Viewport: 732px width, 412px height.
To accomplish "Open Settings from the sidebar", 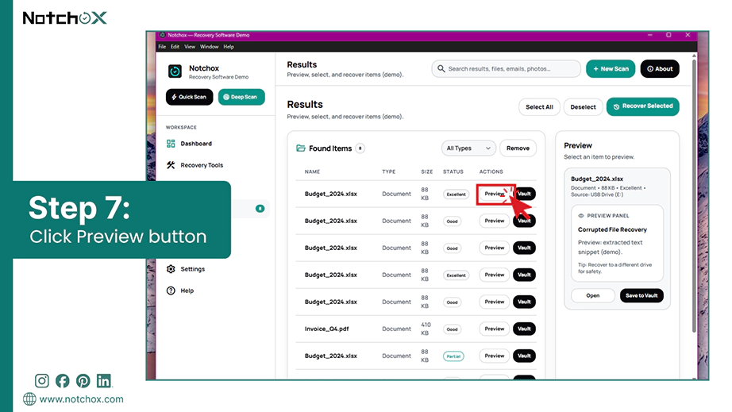I will (x=192, y=269).
